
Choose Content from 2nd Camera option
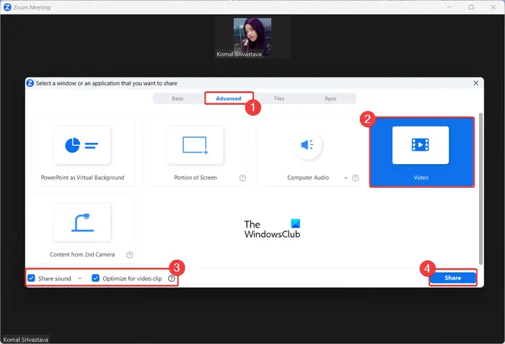pyautogui.click(x=82, y=229)
